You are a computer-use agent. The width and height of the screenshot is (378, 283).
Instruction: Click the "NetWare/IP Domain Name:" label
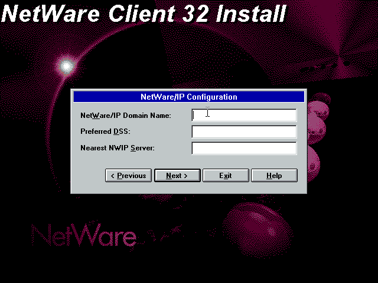coord(126,116)
